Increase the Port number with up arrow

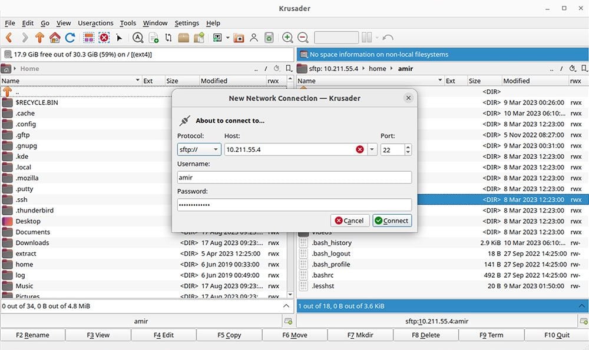click(408, 146)
